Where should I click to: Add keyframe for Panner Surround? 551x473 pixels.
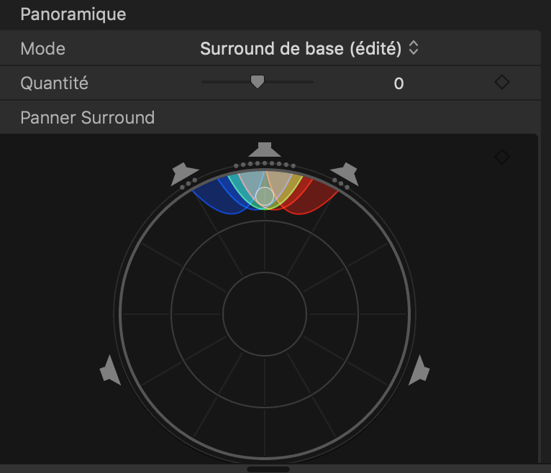click(502, 157)
